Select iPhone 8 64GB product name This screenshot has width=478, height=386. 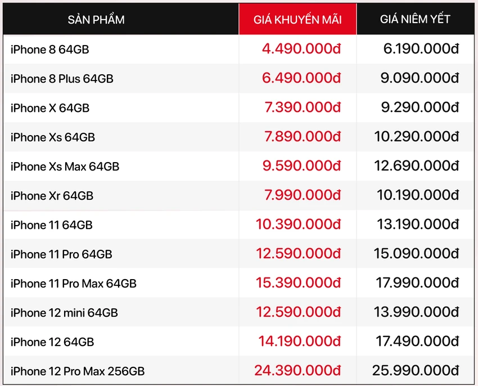point(49,50)
